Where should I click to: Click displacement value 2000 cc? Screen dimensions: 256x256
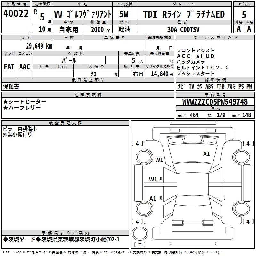[100, 30]
